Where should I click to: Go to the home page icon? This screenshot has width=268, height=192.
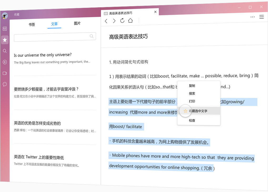tap(130, 21)
